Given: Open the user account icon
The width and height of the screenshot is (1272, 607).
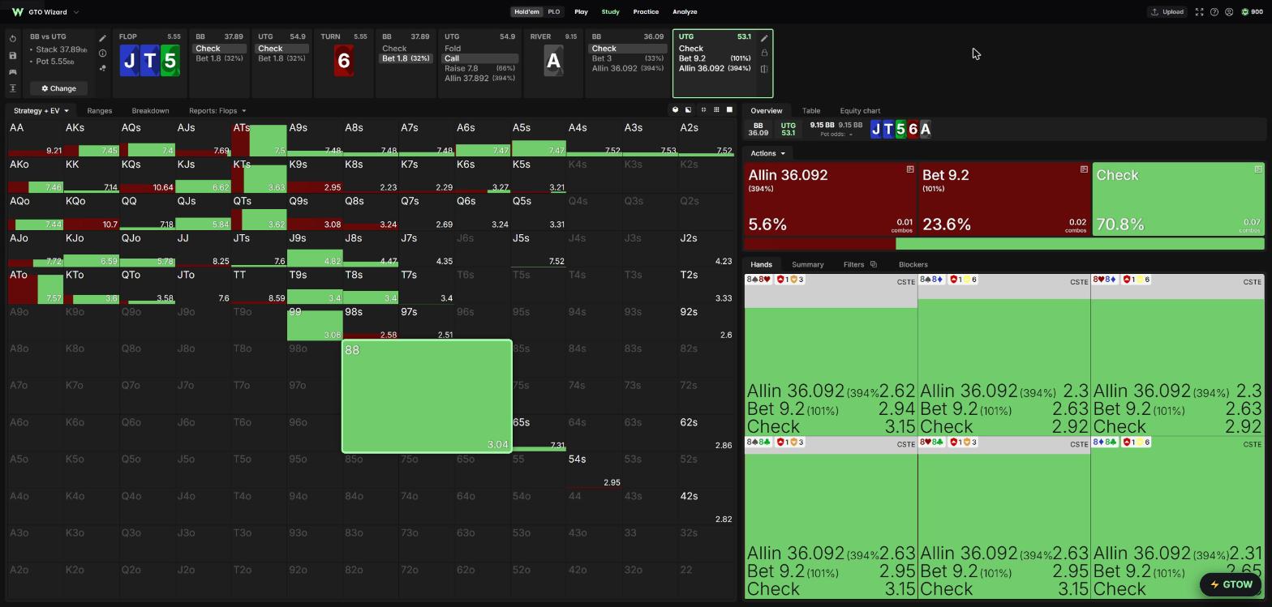Looking at the screenshot, I should [1229, 12].
